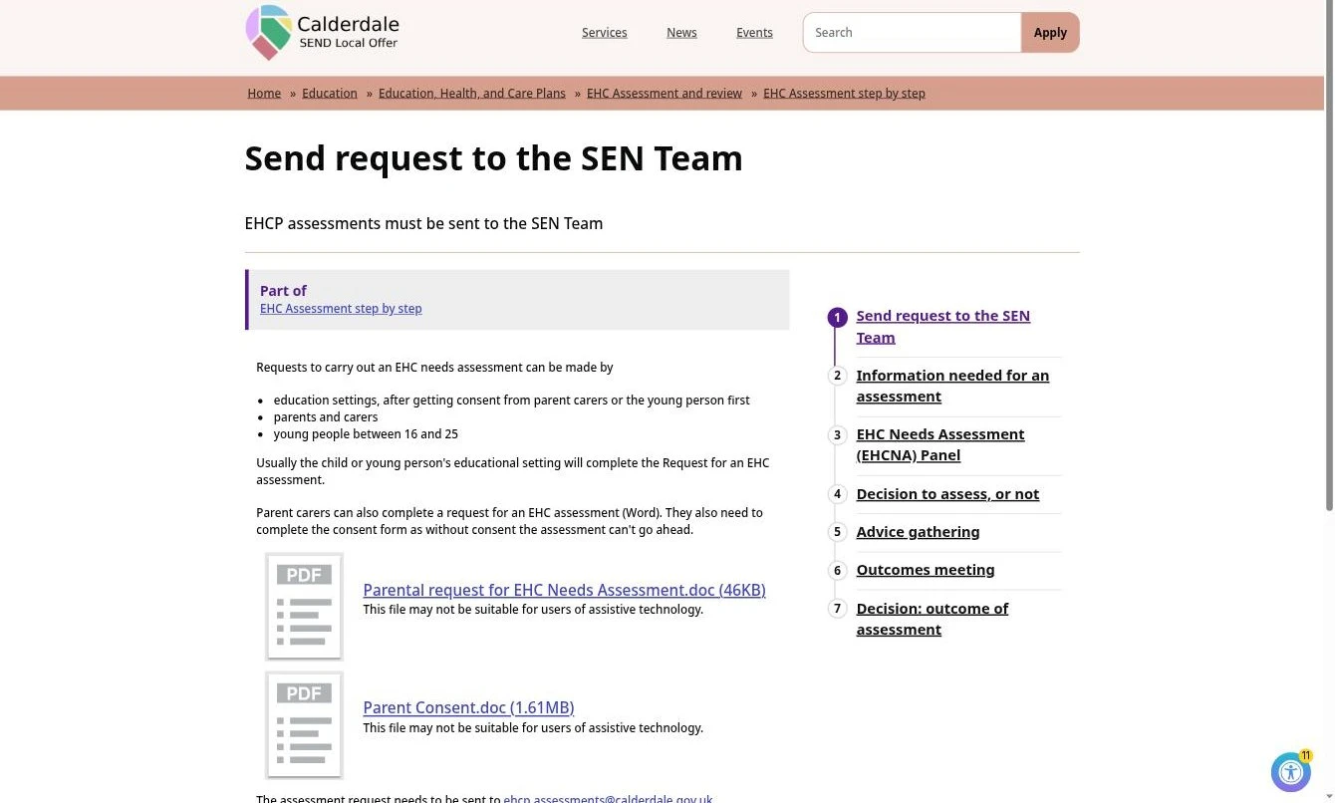This screenshot has width=1335, height=803.
Task: Open Decision to assess, or not step
Action: (947, 494)
